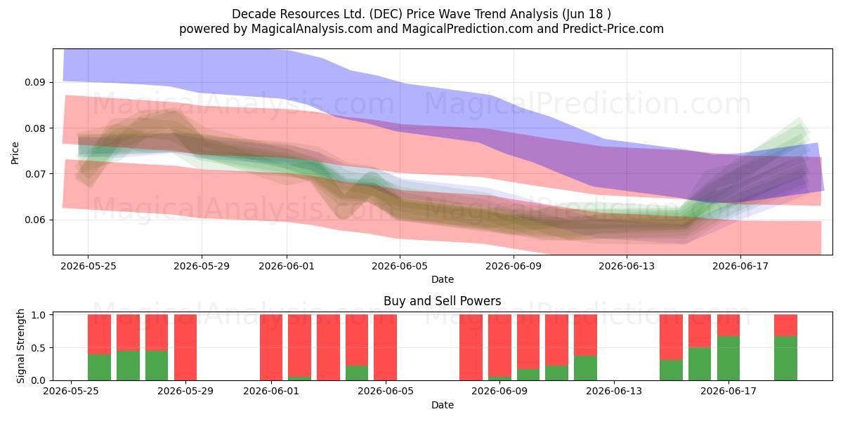Viewport: 843px width, 421px height.
Task: Select the 'powered by MagicalAnalysis.com' subtitle line
Action: 421,29
